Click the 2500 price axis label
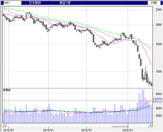163x132 pixels. point(159,10)
